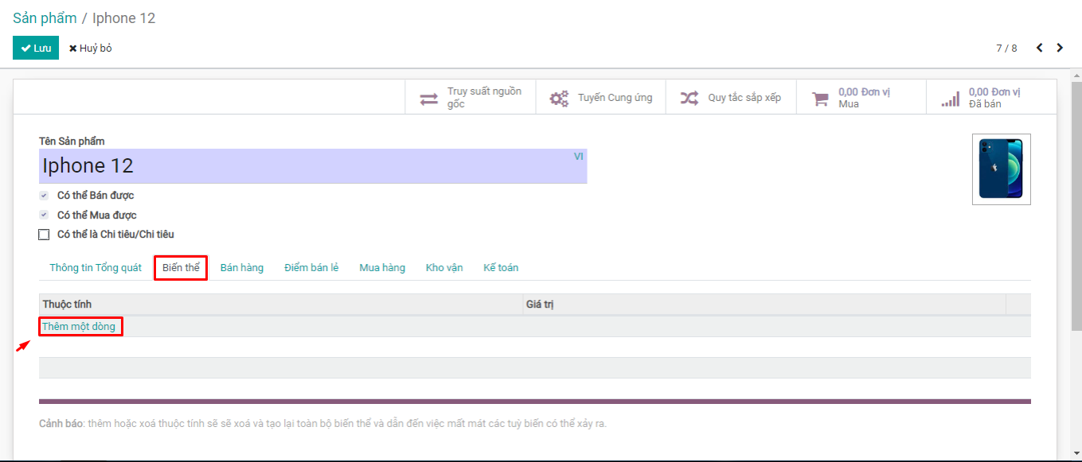Switch to Bán hàng tab
The width and height of the screenshot is (1082, 462).
pos(242,268)
